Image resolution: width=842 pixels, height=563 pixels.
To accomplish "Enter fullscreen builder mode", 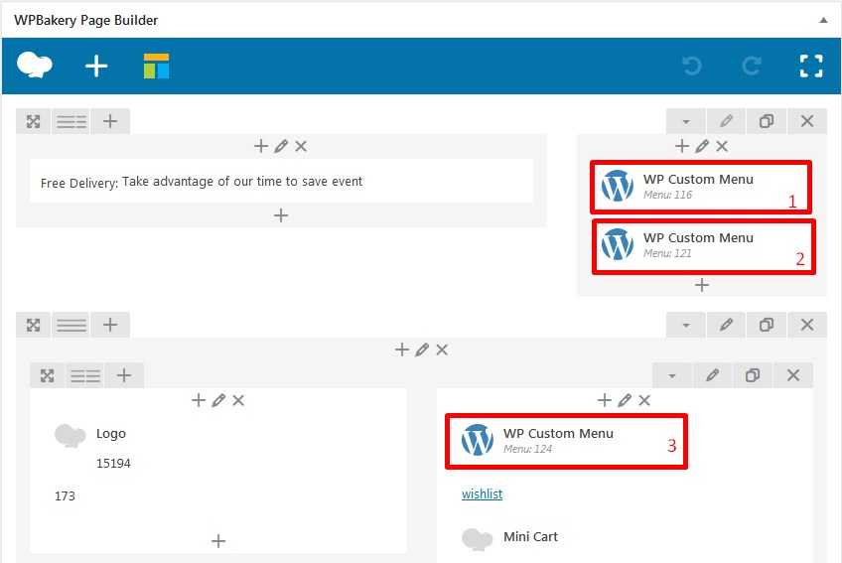I will (811, 67).
